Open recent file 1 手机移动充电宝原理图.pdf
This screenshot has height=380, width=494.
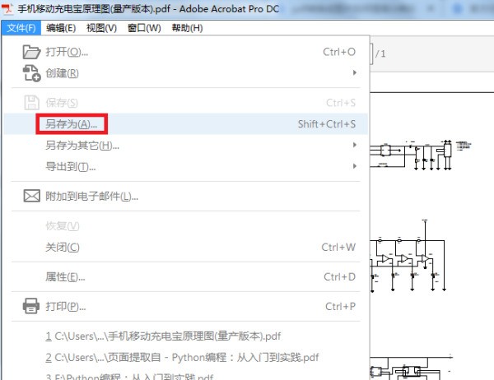(x=163, y=336)
